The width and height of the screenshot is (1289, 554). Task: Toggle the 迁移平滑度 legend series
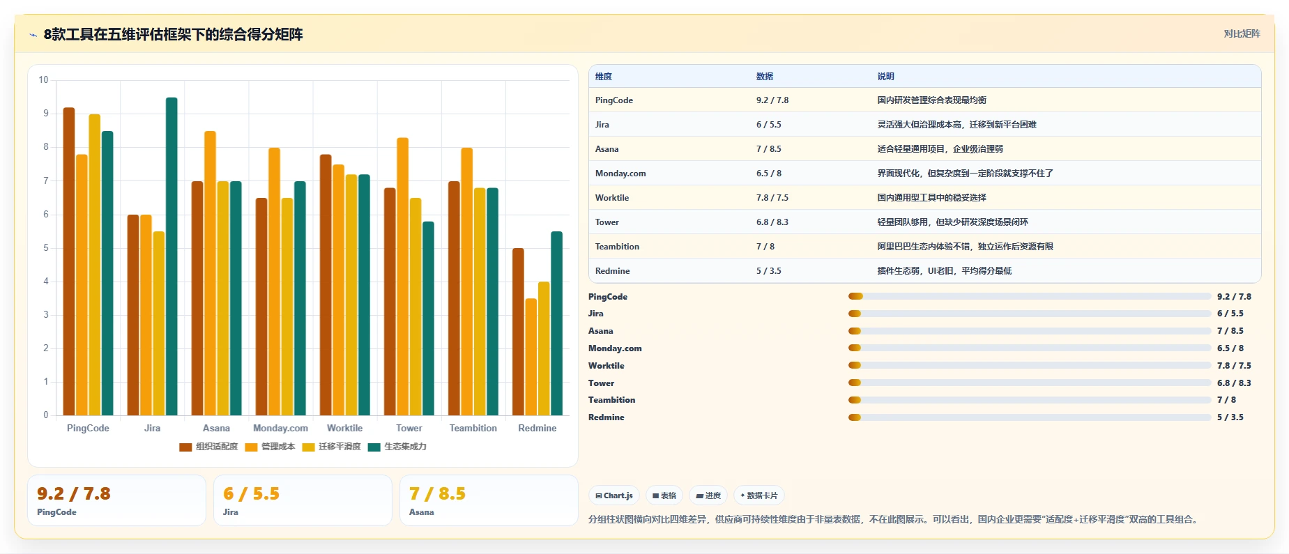tap(332, 447)
